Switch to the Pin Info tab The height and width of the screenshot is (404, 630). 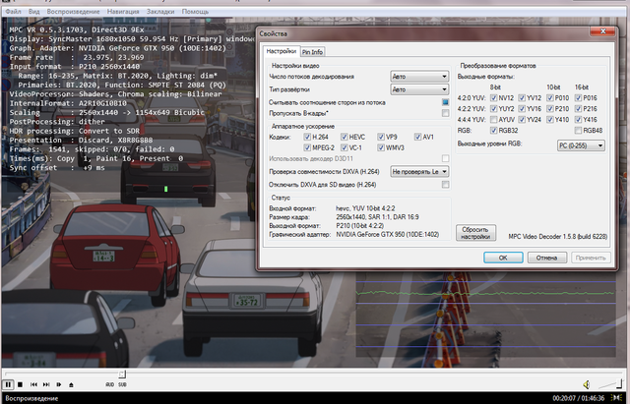(313, 52)
